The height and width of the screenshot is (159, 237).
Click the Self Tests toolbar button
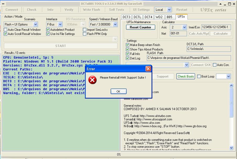(117, 10)
